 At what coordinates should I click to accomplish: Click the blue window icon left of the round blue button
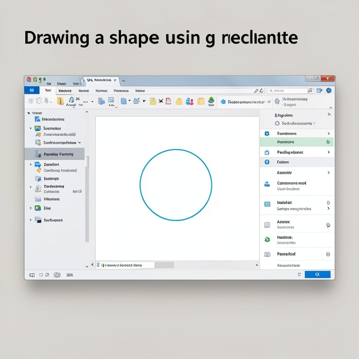tap(319, 91)
